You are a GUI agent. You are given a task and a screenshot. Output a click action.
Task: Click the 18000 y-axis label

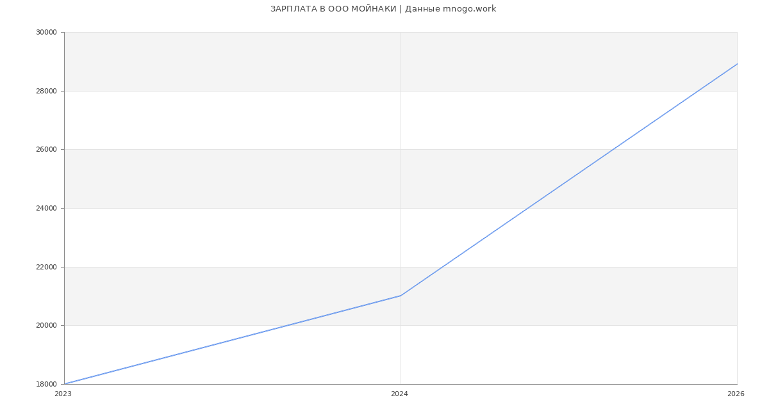47,384
